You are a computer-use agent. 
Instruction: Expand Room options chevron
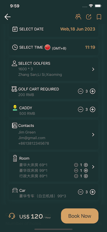(93, 167)
